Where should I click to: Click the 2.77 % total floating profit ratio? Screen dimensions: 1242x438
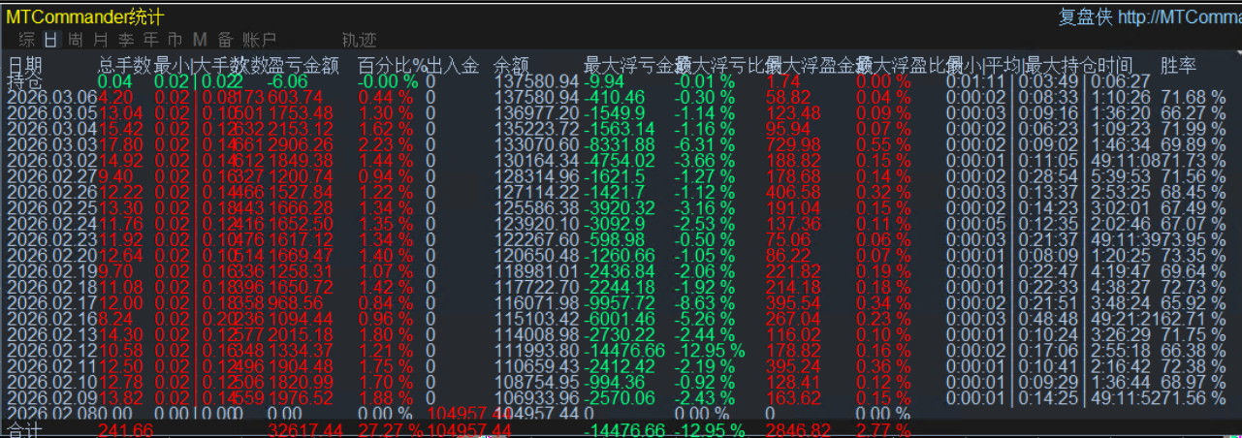point(884,429)
